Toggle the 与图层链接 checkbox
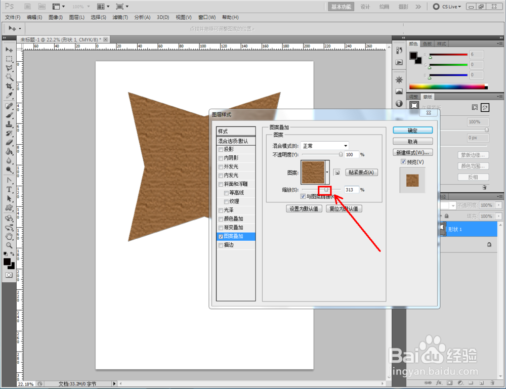This screenshot has height=389, width=506. [303, 196]
